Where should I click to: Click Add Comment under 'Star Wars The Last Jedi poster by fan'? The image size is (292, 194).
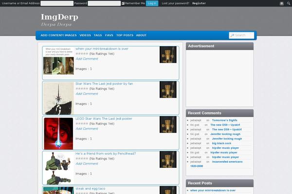87,94
